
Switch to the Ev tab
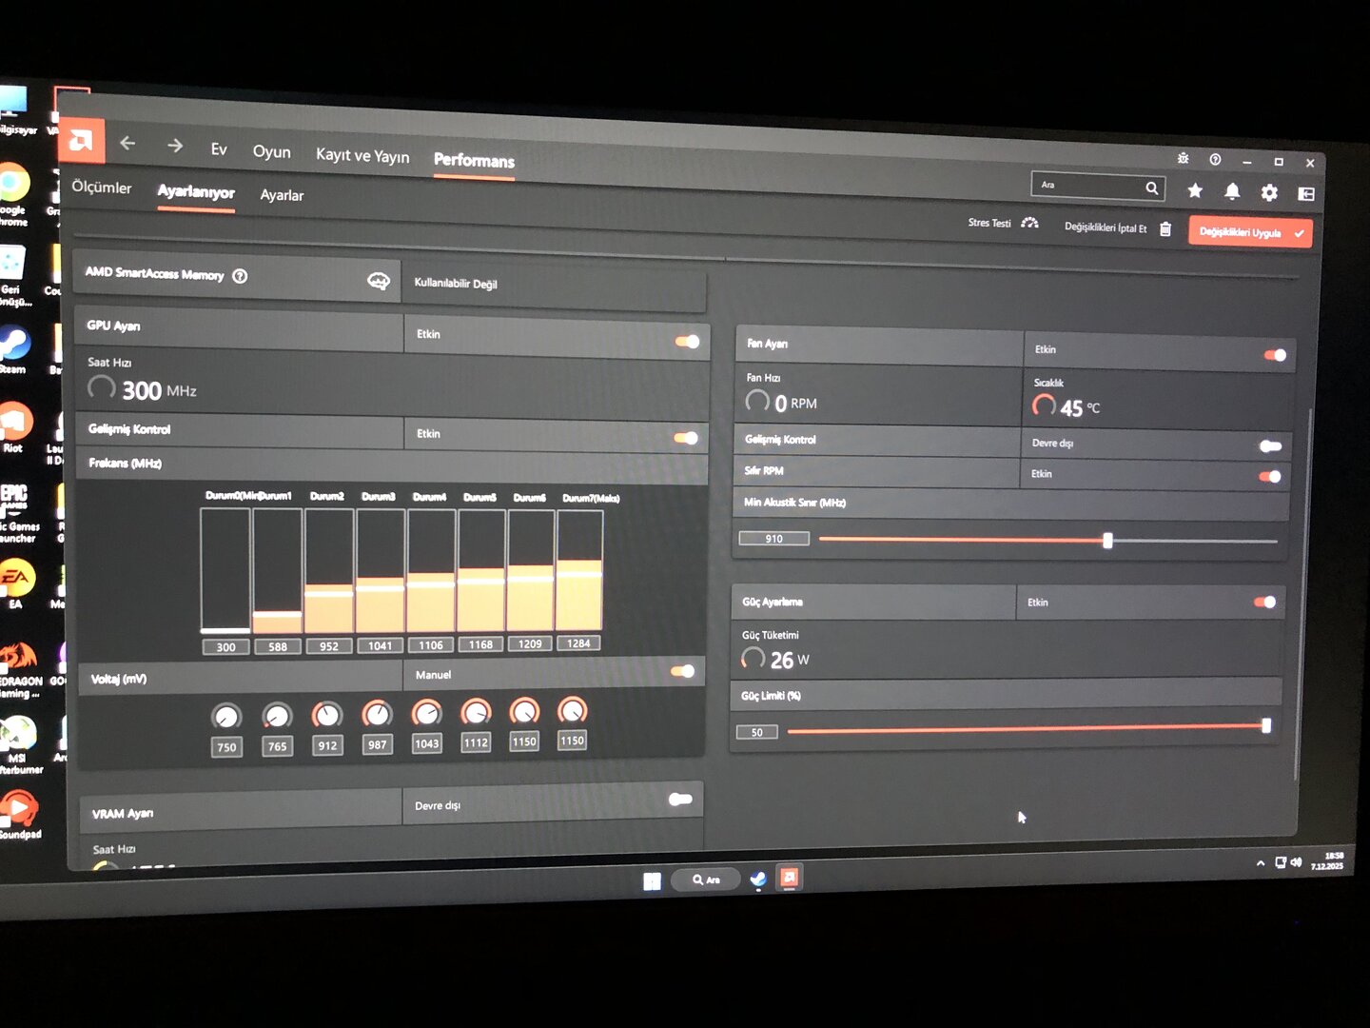[219, 149]
